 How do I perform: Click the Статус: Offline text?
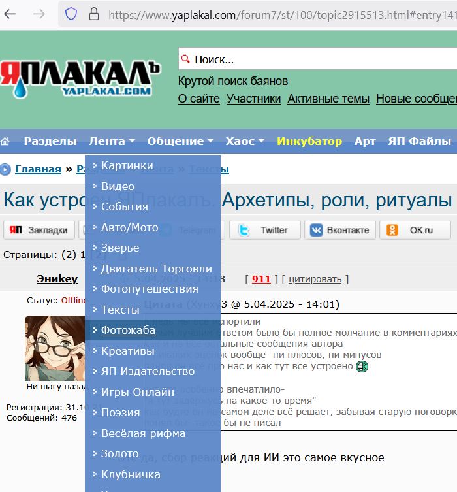pos(56,301)
